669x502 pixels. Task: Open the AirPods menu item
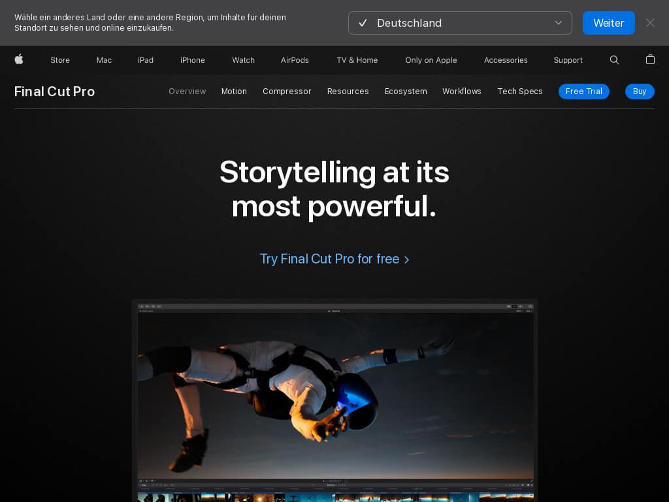click(295, 60)
